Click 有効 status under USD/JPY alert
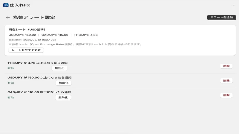This screenshot has height=134, width=239. click(11, 83)
